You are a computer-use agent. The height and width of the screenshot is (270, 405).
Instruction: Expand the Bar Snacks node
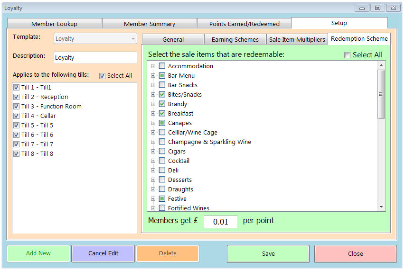[x=153, y=85]
